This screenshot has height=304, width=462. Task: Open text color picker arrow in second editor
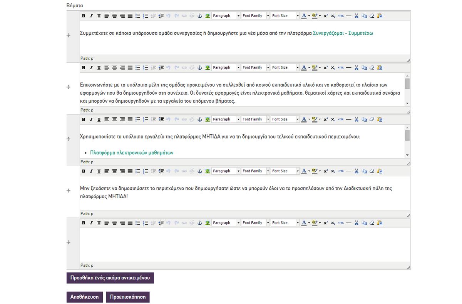[x=309, y=68]
